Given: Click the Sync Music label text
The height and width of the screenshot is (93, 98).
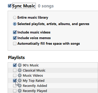Looking at the screenshot, I should [24, 6].
